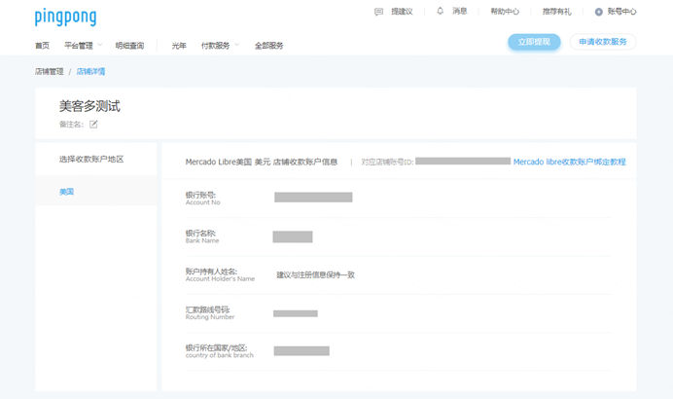673x399 pixels.
Task: Open 推荐有礼 referral link
Action: click(556, 12)
